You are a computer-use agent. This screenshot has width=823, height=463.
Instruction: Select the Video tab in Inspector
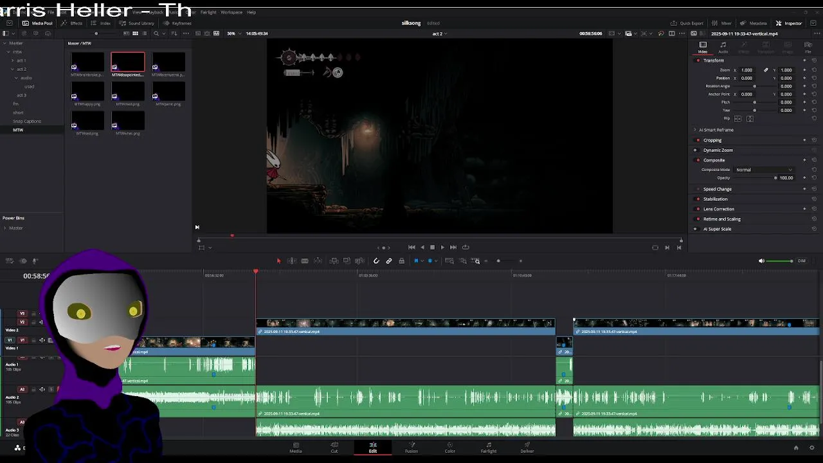point(703,48)
